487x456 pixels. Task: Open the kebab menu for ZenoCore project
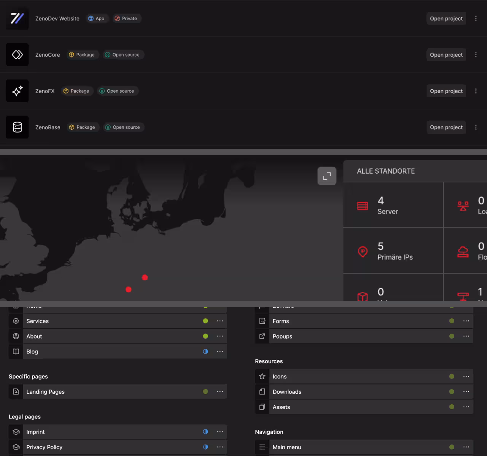click(x=476, y=54)
